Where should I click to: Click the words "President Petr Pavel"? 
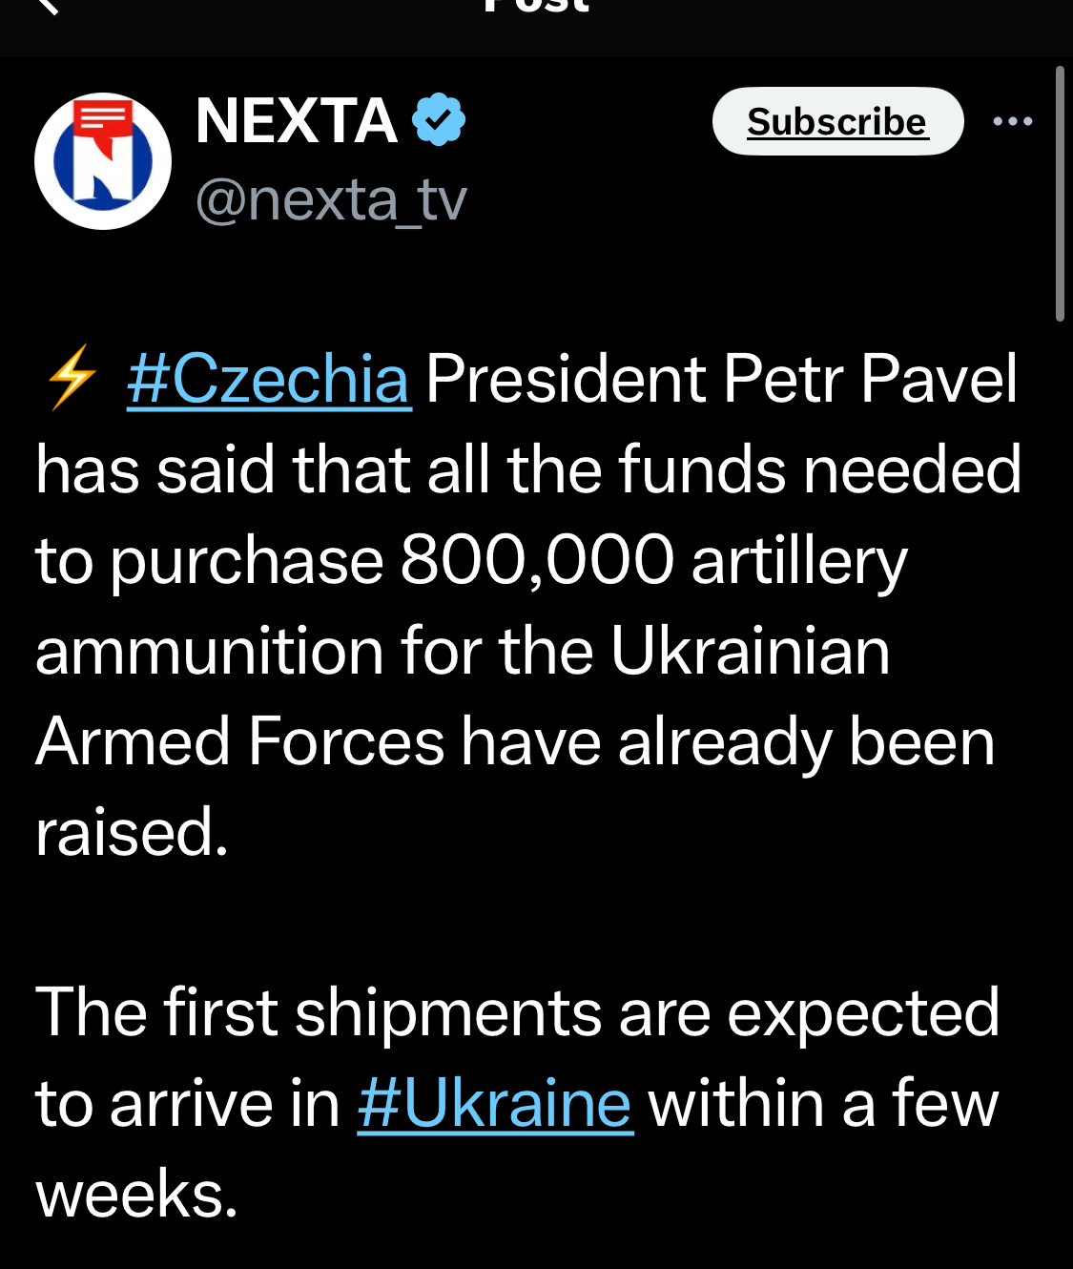[x=721, y=379]
